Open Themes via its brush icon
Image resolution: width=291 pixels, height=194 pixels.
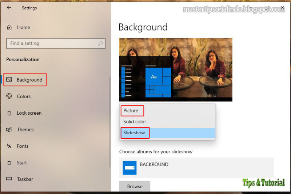tap(9, 130)
